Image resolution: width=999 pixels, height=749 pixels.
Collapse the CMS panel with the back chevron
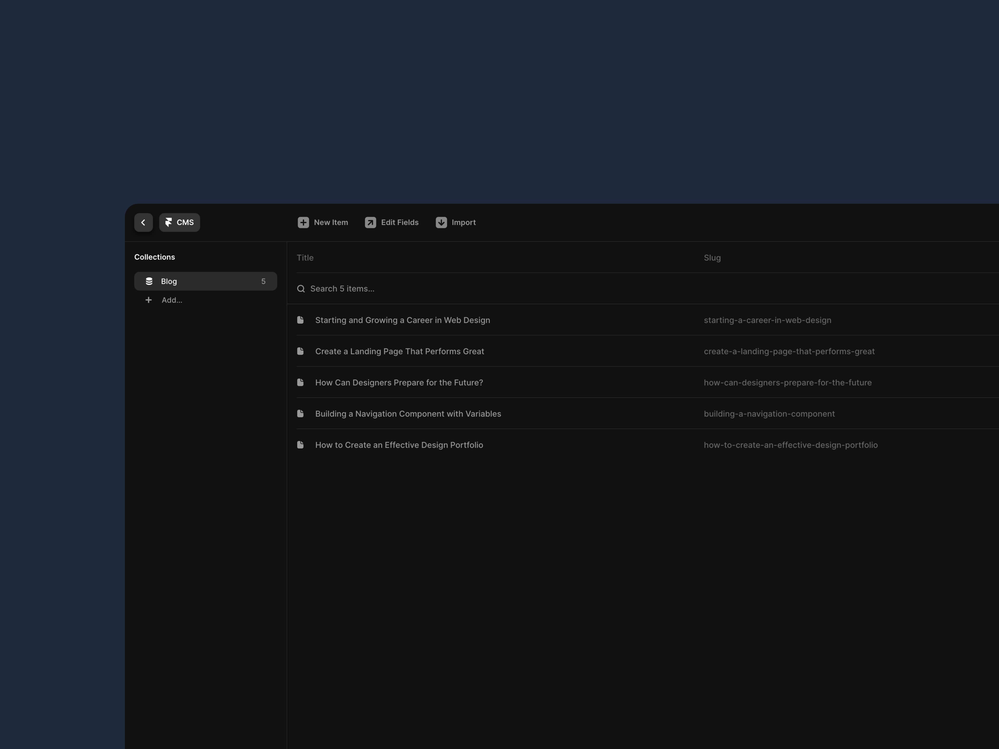143,222
